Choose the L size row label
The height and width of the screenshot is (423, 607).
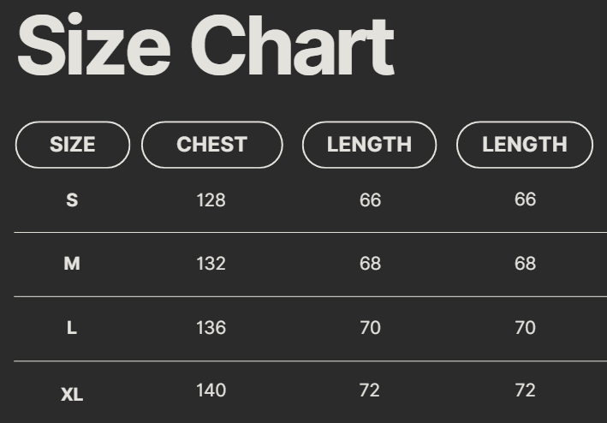coord(72,328)
